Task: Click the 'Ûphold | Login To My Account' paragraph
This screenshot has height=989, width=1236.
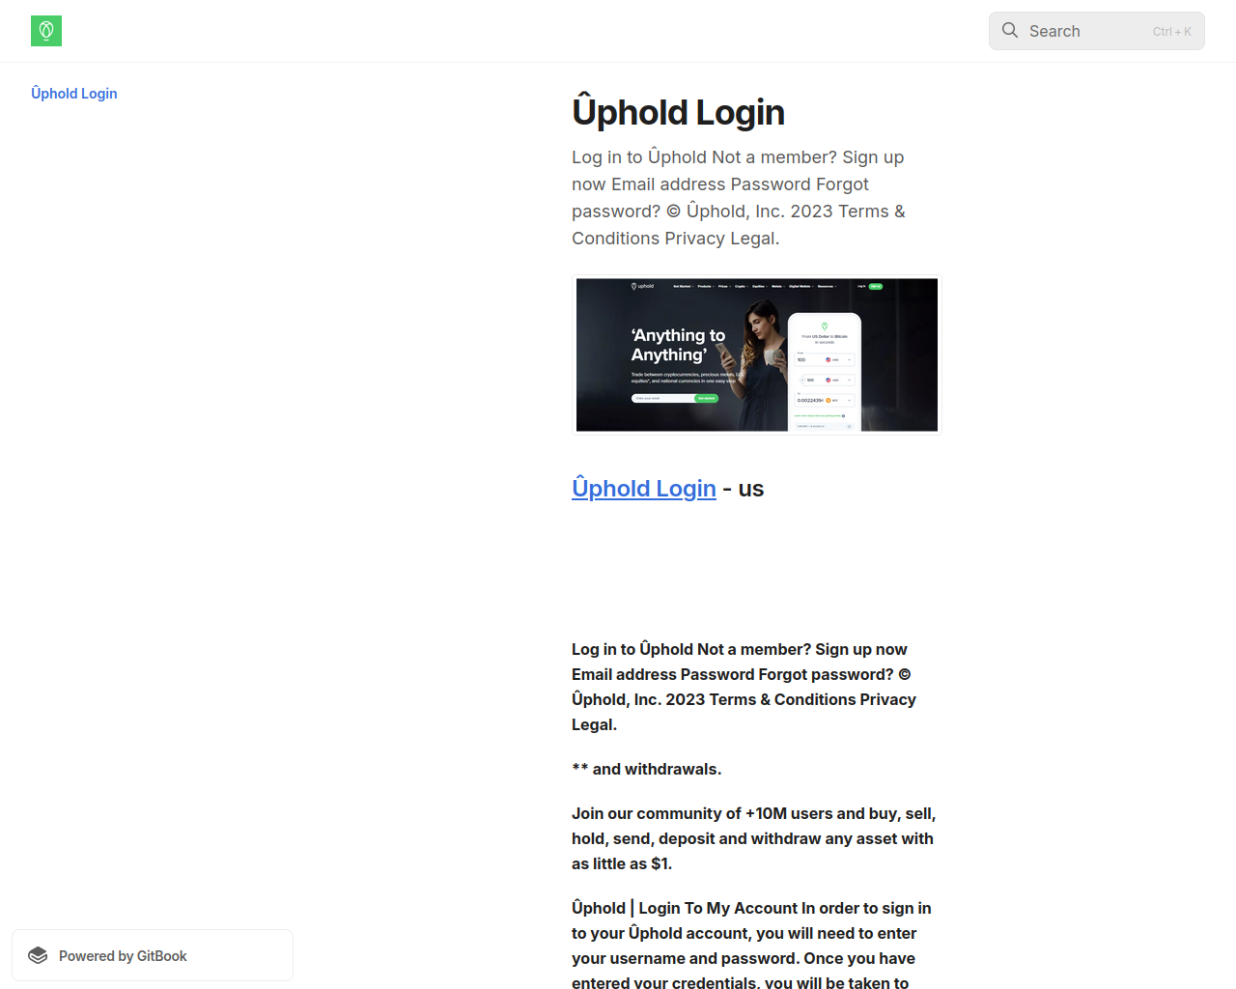Action: click(x=752, y=946)
